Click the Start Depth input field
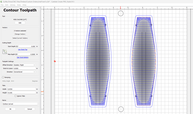 click(x=27, y=46)
